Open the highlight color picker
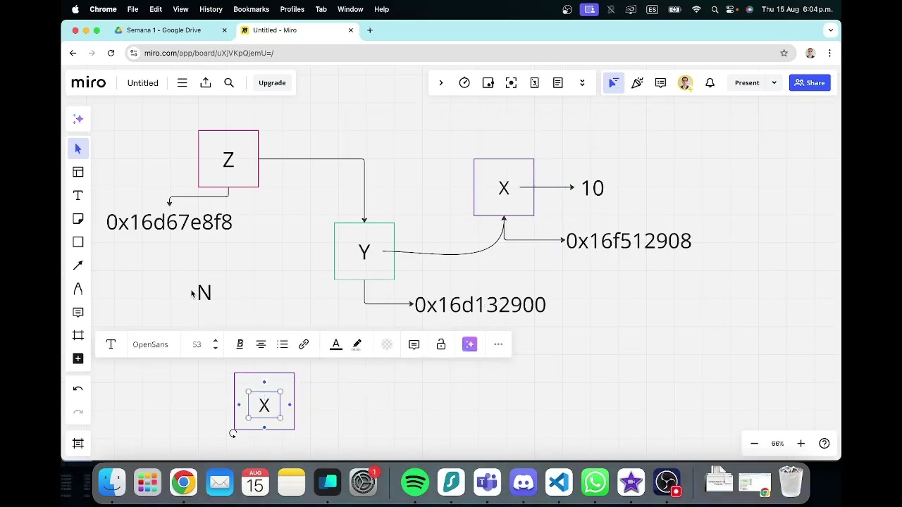The width and height of the screenshot is (902, 507). click(x=357, y=344)
